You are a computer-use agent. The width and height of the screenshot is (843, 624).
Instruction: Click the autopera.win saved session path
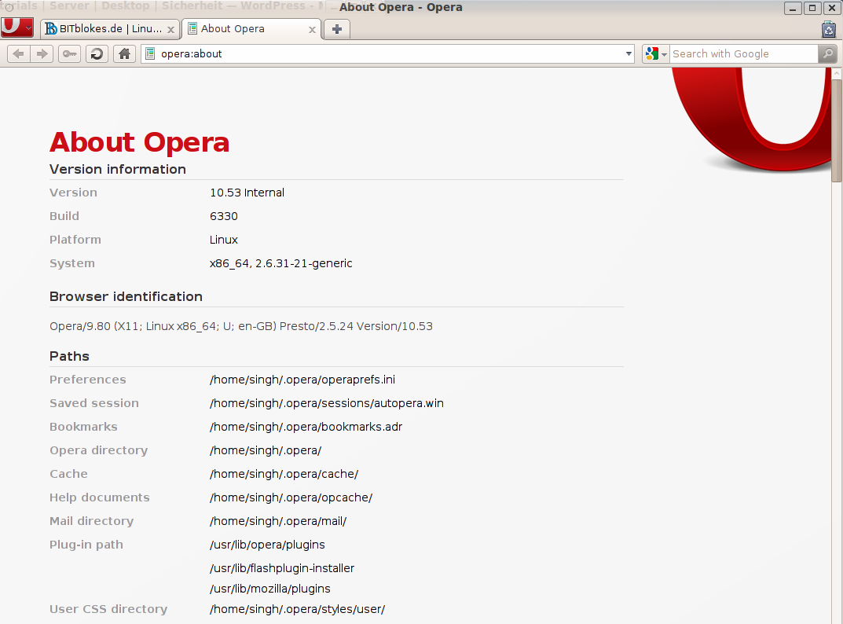(x=326, y=403)
